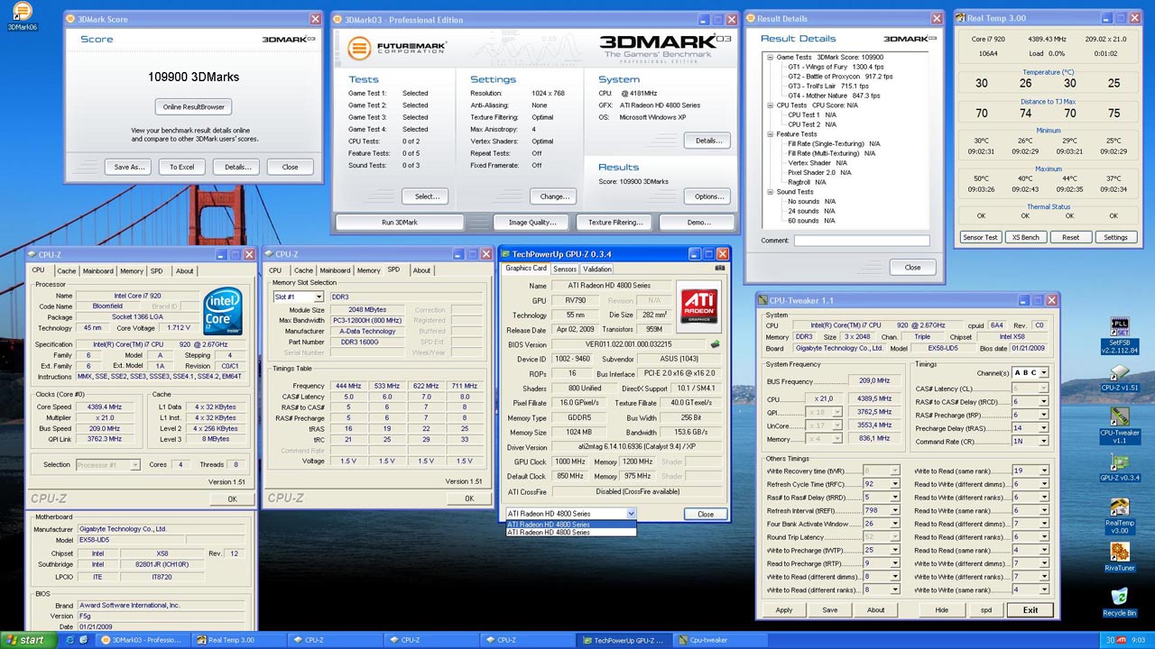Open Texture Filtering... in 3DMark03

[615, 222]
